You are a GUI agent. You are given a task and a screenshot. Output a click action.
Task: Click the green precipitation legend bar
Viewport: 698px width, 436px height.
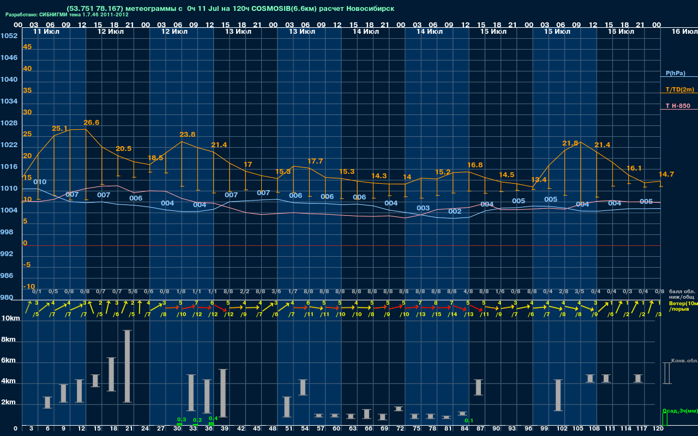point(664,419)
